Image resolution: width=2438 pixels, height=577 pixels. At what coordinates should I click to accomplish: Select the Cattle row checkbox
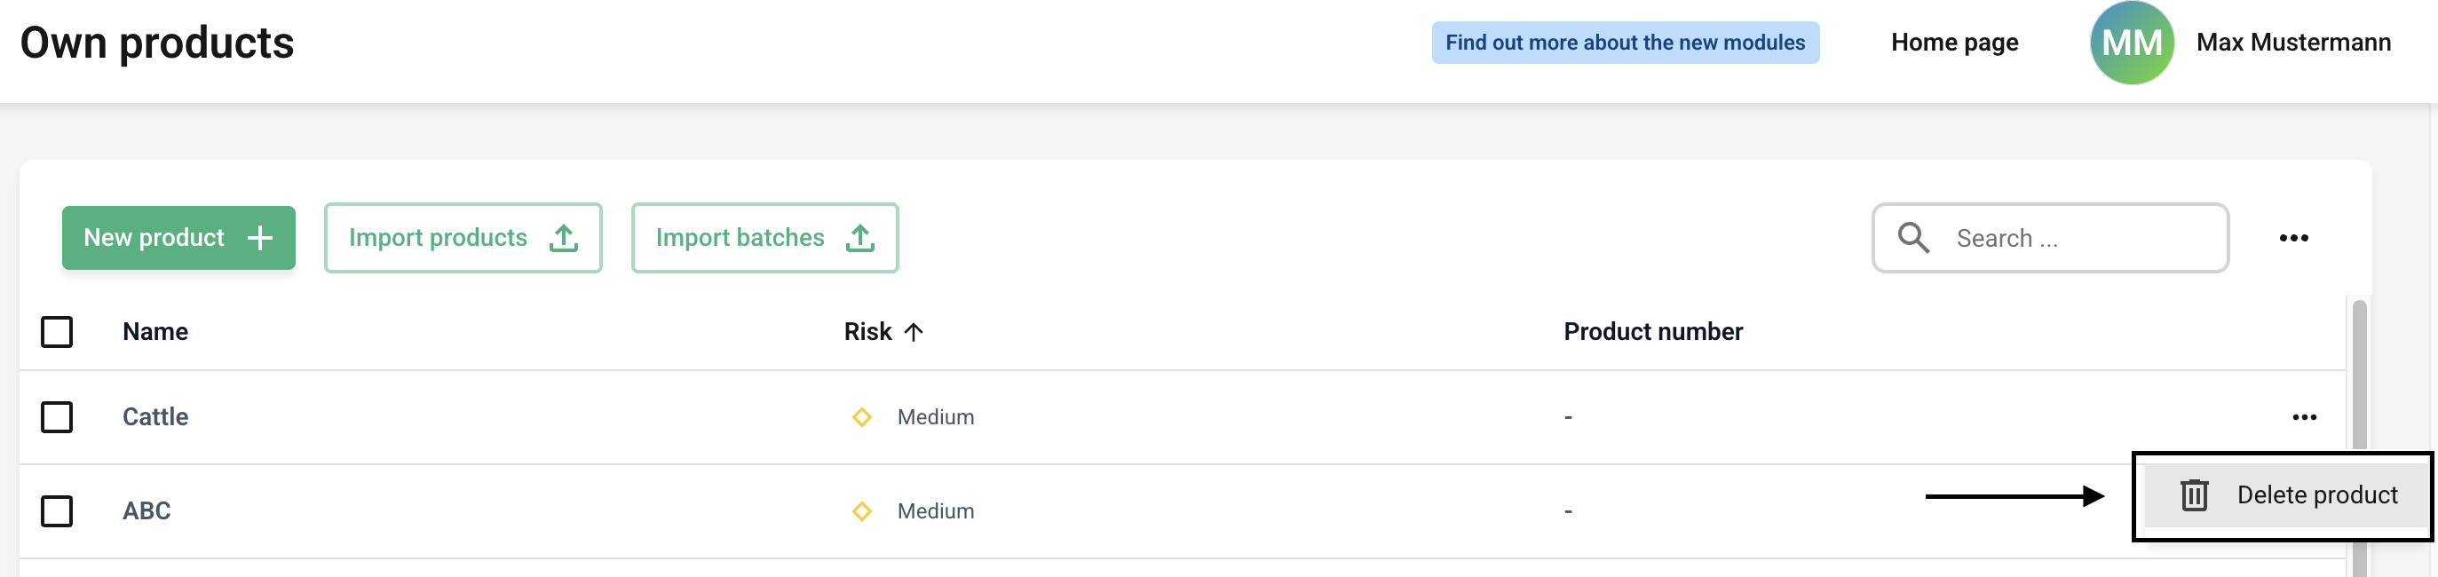pos(57,417)
